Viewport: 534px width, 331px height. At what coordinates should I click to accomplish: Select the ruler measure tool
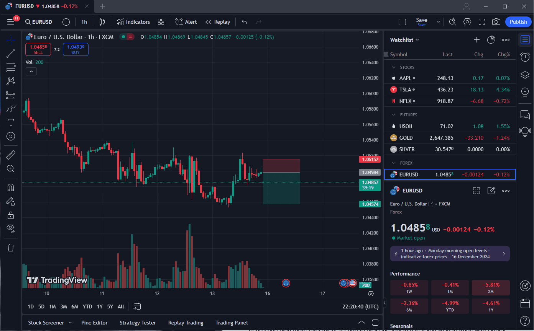[11, 155]
